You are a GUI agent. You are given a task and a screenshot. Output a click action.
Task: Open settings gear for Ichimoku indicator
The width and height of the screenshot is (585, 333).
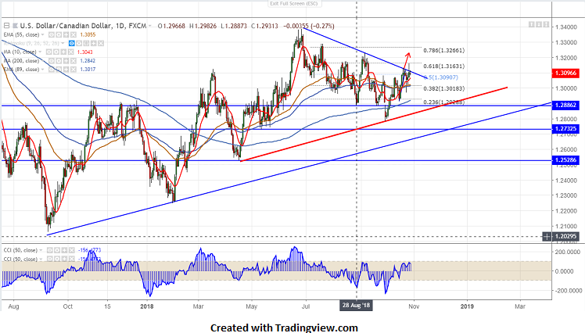pos(79,43)
